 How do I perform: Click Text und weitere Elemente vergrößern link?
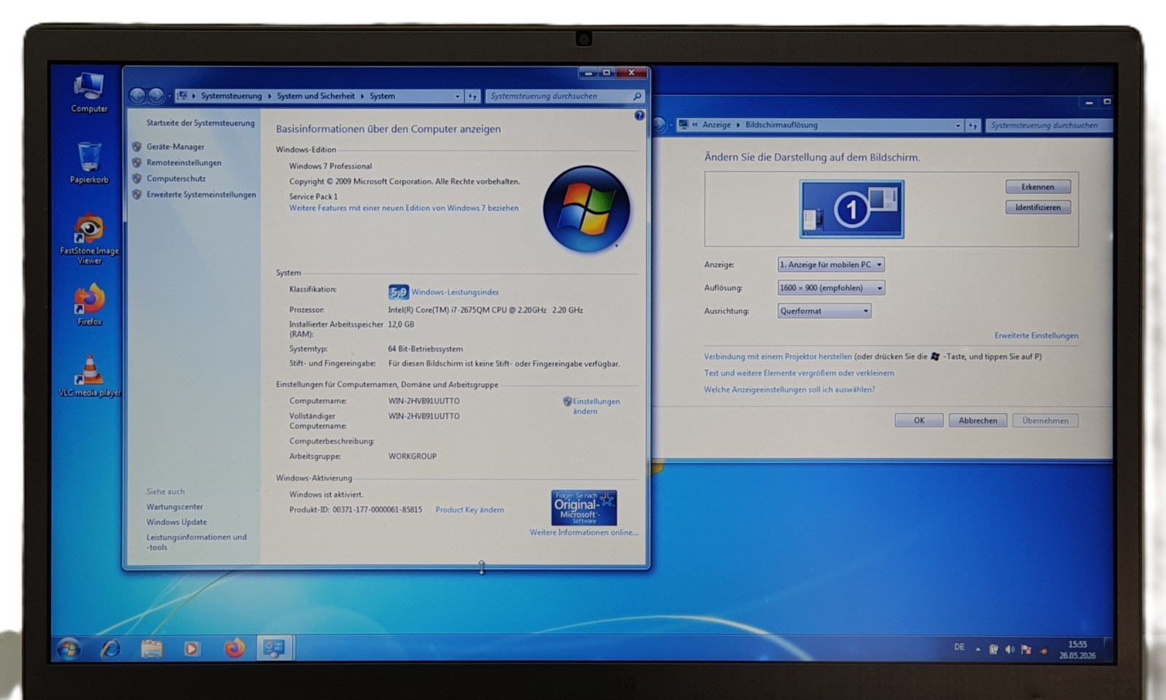pyautogui.click(x=799, y=373)
